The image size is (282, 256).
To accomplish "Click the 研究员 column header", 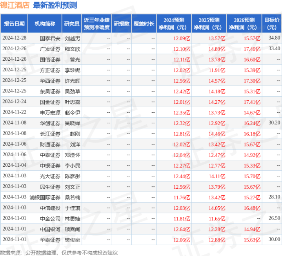I will [72, 24].
